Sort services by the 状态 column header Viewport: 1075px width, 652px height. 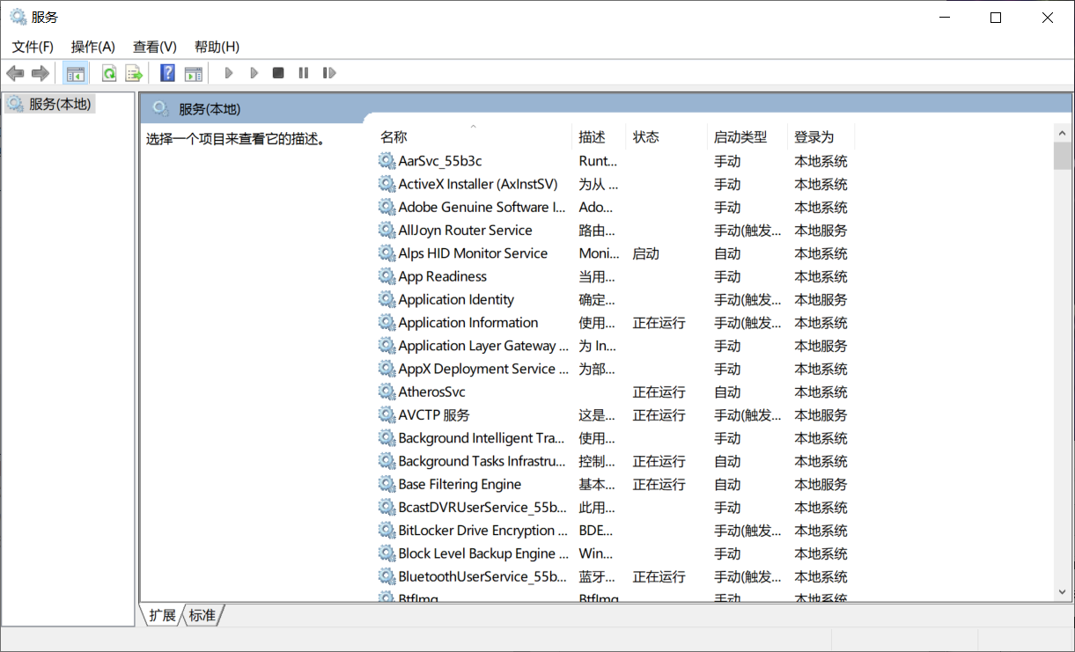coord(645,136)
